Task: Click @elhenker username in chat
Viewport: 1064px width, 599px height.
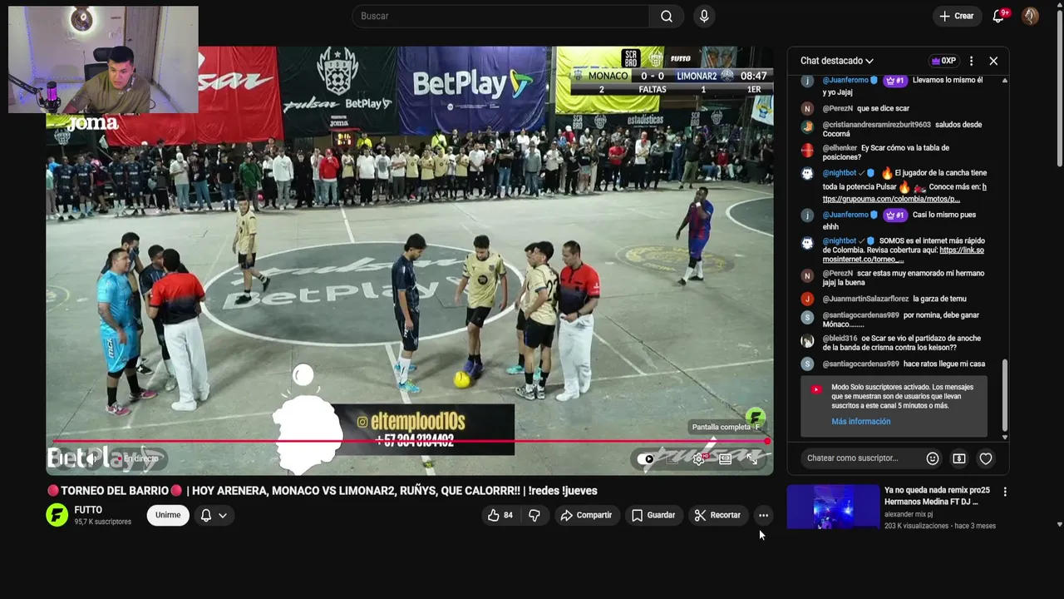Action: 840,148
